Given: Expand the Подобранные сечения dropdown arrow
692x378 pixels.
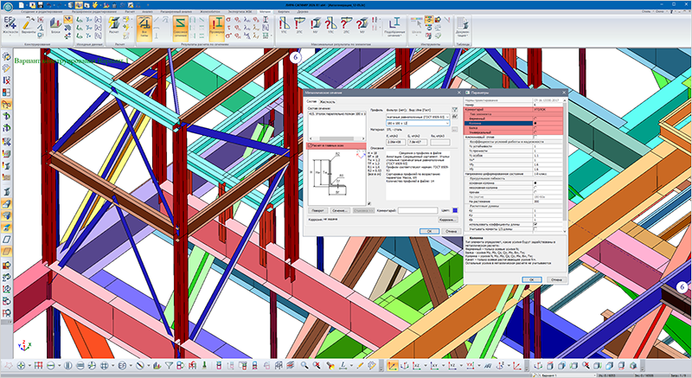Looking at the screenshot, I should [x=401, y=35].
